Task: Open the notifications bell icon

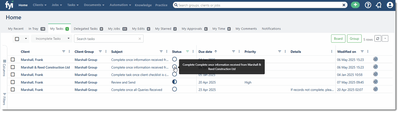Action: tap(379, 5)
